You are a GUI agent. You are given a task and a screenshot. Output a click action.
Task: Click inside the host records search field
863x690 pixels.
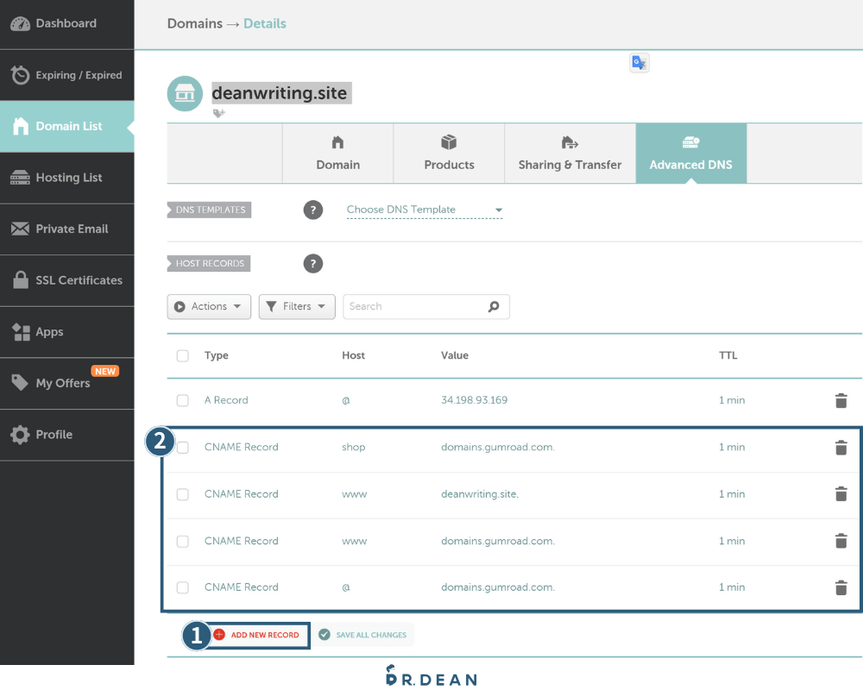pos(414,306)
